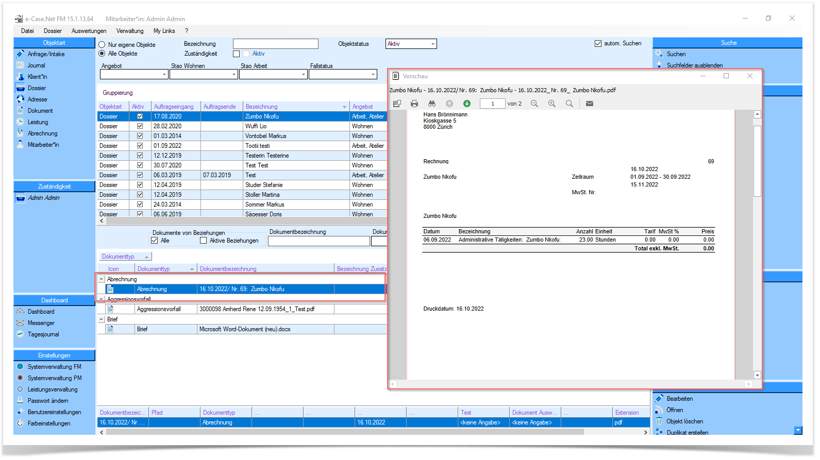Click the envelope email icon in preview
Viewport: 820px width, 460px height.
tap(590, 104)
